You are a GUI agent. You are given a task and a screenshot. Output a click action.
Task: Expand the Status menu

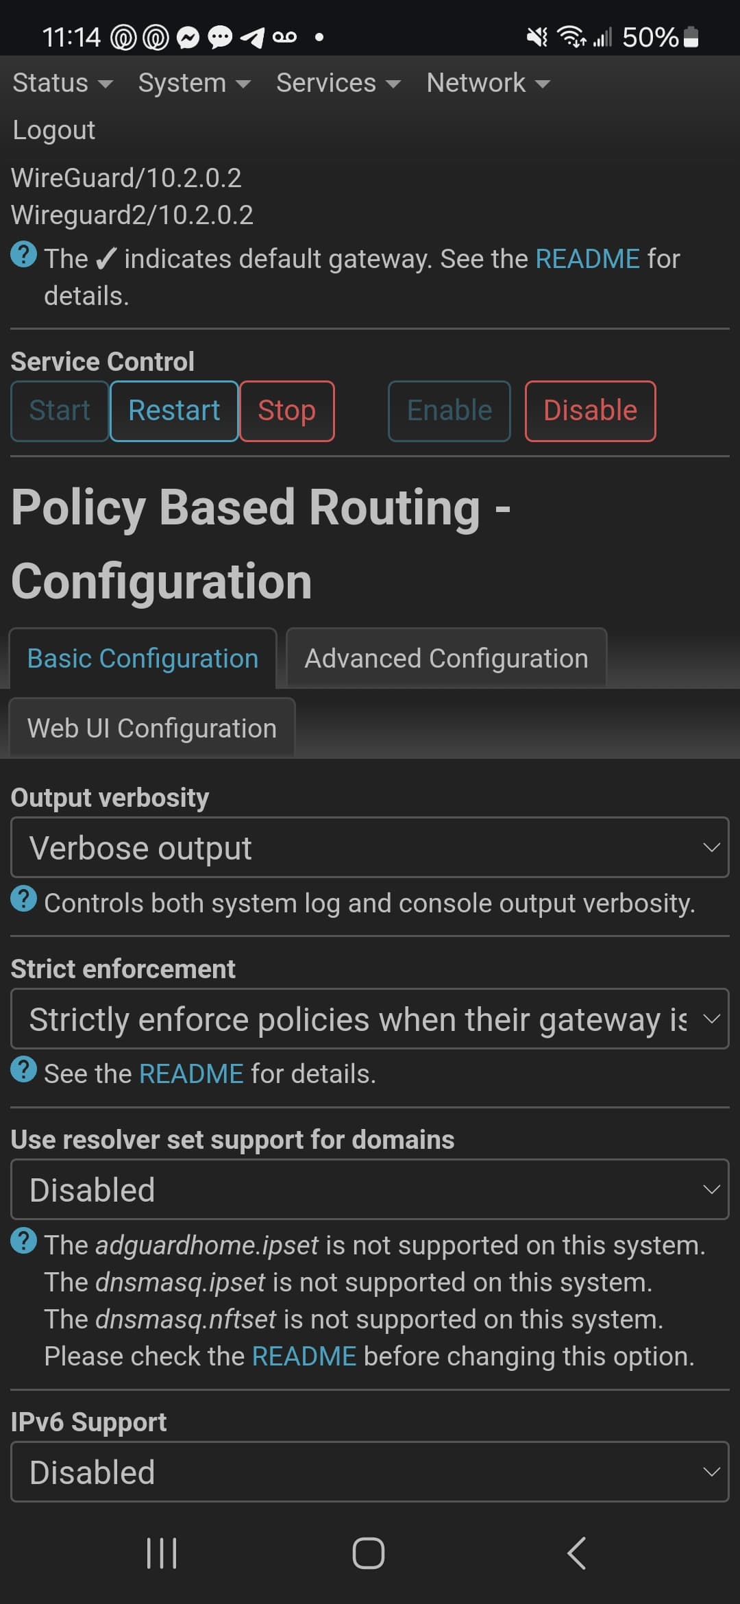[62, 83]
